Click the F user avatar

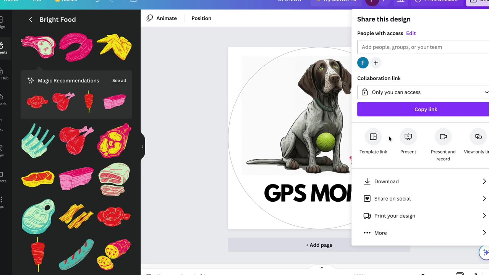click(363, 63)
